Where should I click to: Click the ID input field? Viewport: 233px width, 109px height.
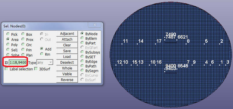[x=18, y=63]
